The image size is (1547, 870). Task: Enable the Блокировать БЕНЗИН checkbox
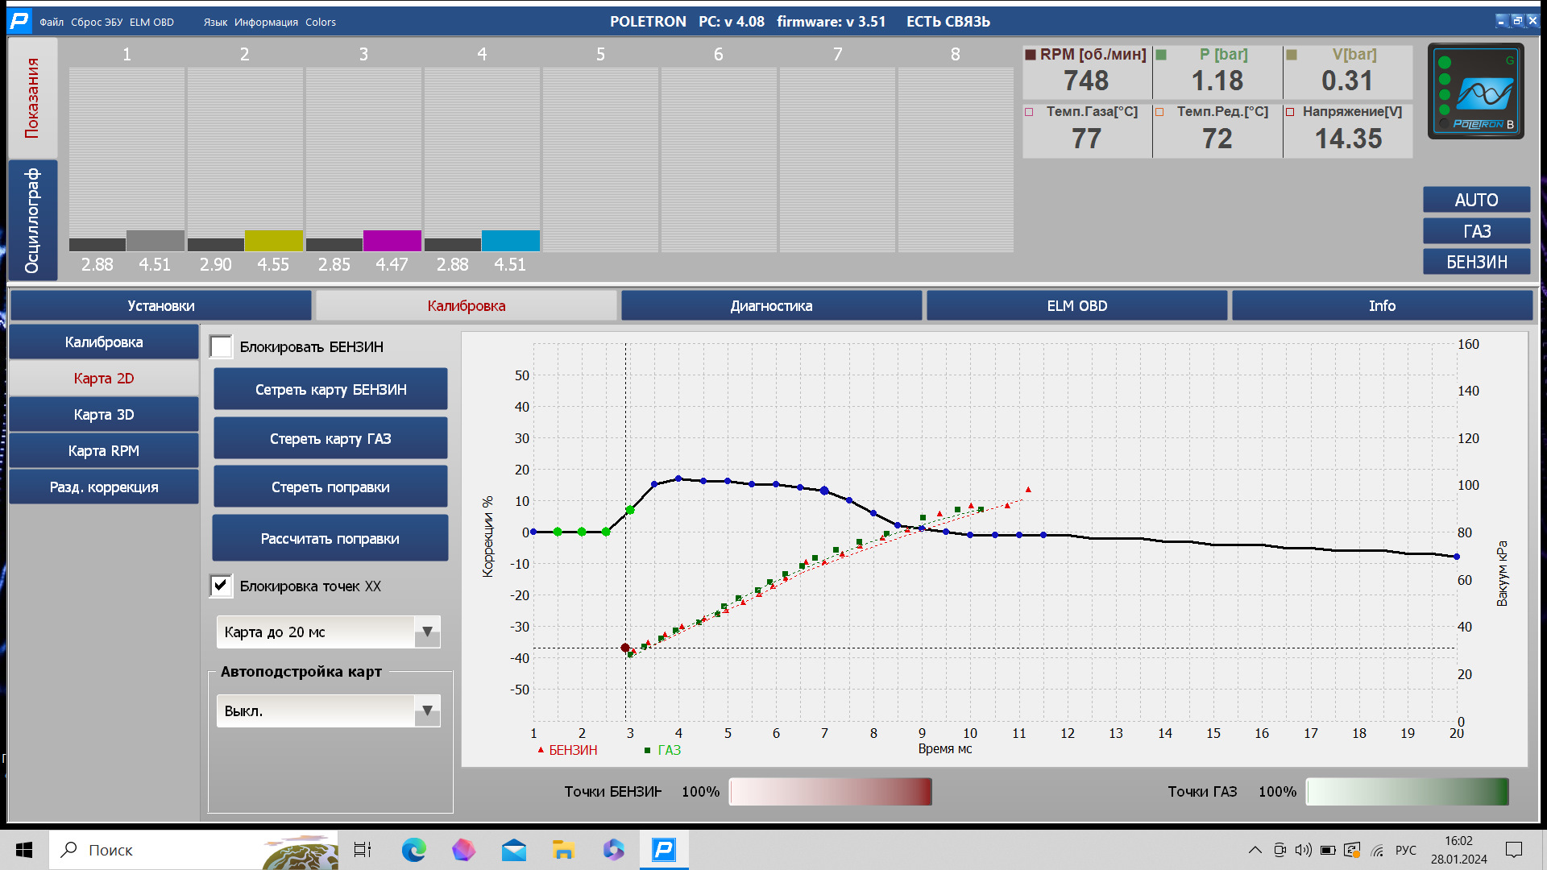[221, 347]
